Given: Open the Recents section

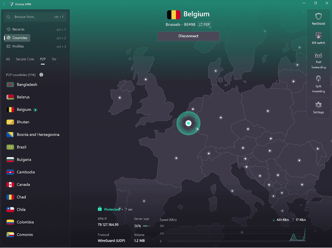Looking at the screenshot, I should [18, 29].
